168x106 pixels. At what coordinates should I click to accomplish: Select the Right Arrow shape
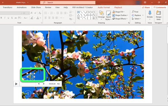(x=87, y=15)
